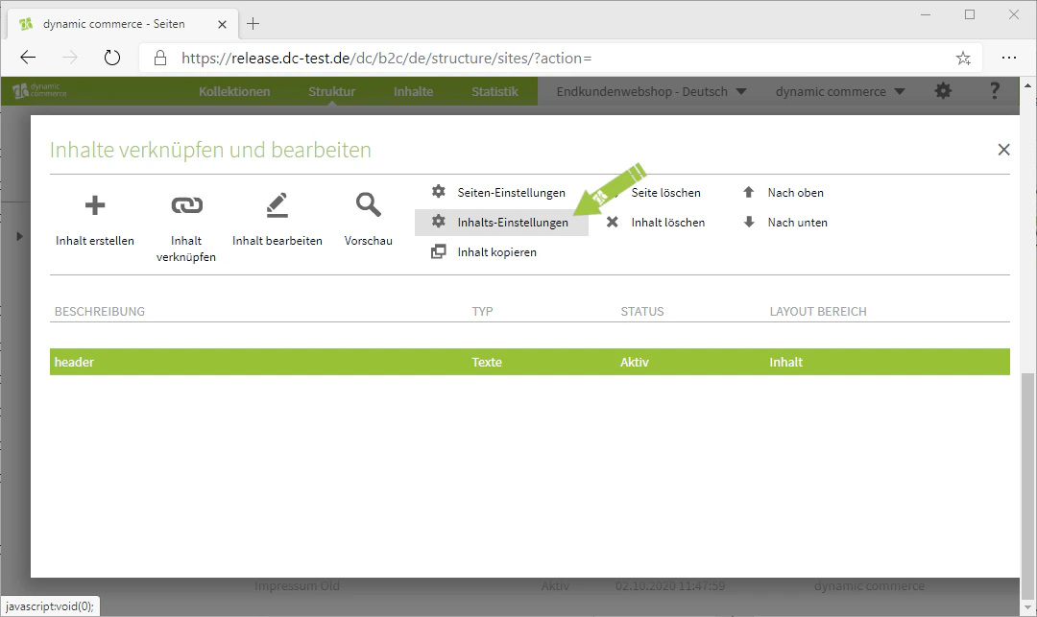This screenshot has width=1037, height=617.
Task: Add page to favorites star icon
Action: point(963,59)
